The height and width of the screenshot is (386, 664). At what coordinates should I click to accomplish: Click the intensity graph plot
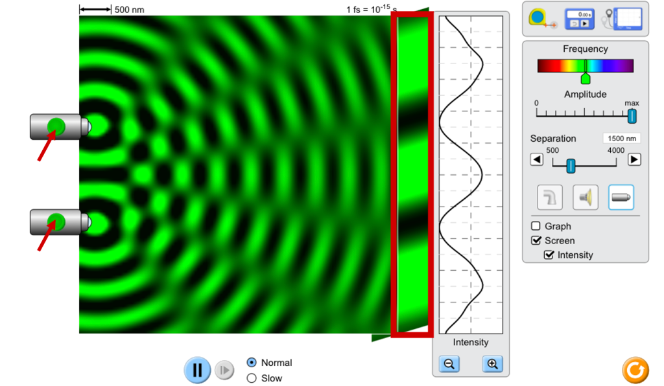(471, 175)
